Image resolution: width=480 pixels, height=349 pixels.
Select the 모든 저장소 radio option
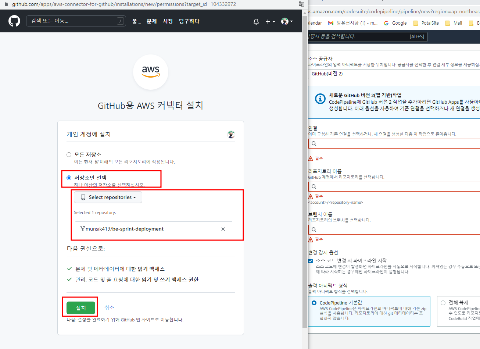69,155
